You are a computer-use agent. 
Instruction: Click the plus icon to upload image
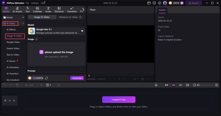pyautogui.click(x=41, y=52)
